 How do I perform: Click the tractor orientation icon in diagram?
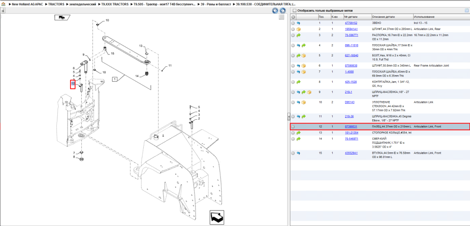point(62,18)
